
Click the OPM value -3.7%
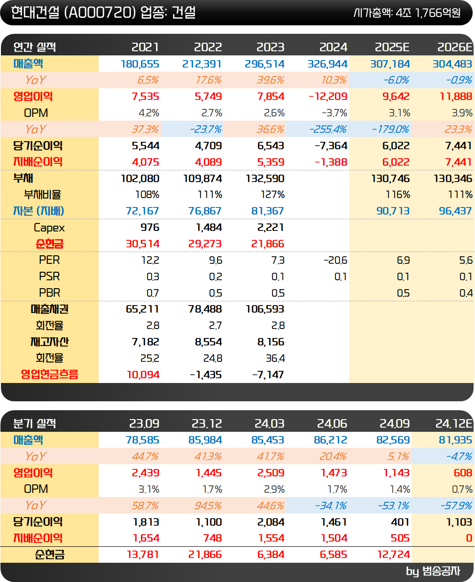coord(335,113)
